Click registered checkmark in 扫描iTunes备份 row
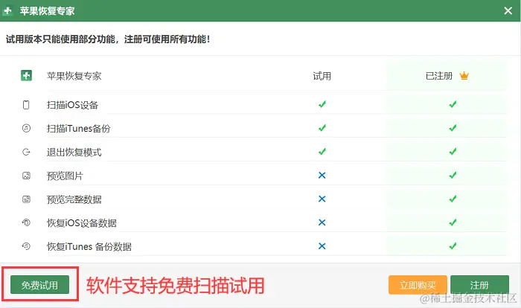The image size is (521, 308). pyautogui.click(x=453, y=128)
